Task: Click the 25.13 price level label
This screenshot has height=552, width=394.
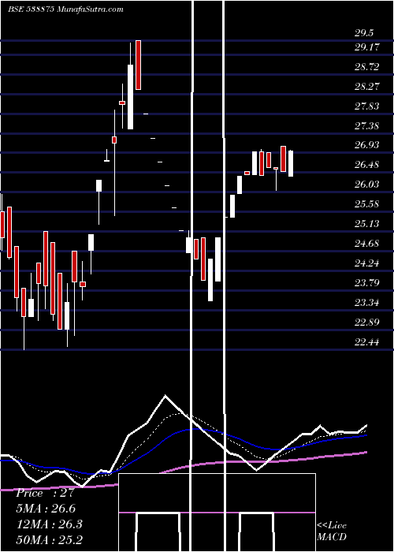Action: [366, 223]
